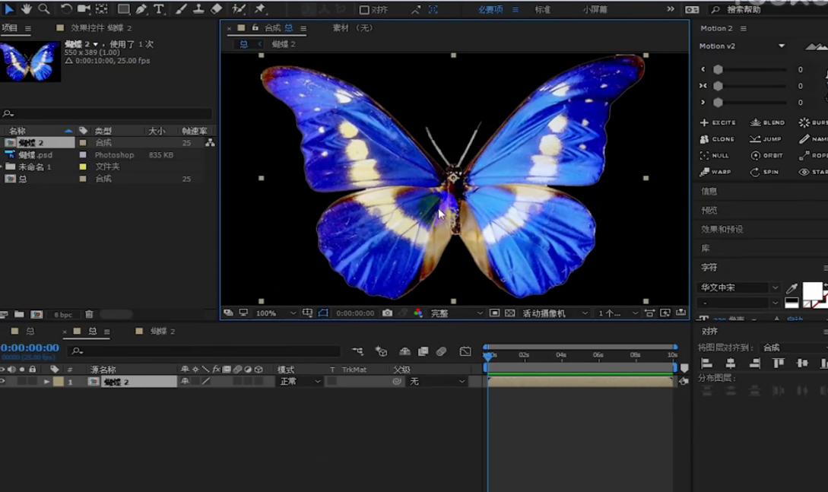
Task: Select the Zoom magnifier tool
Action: click(44, 8)
